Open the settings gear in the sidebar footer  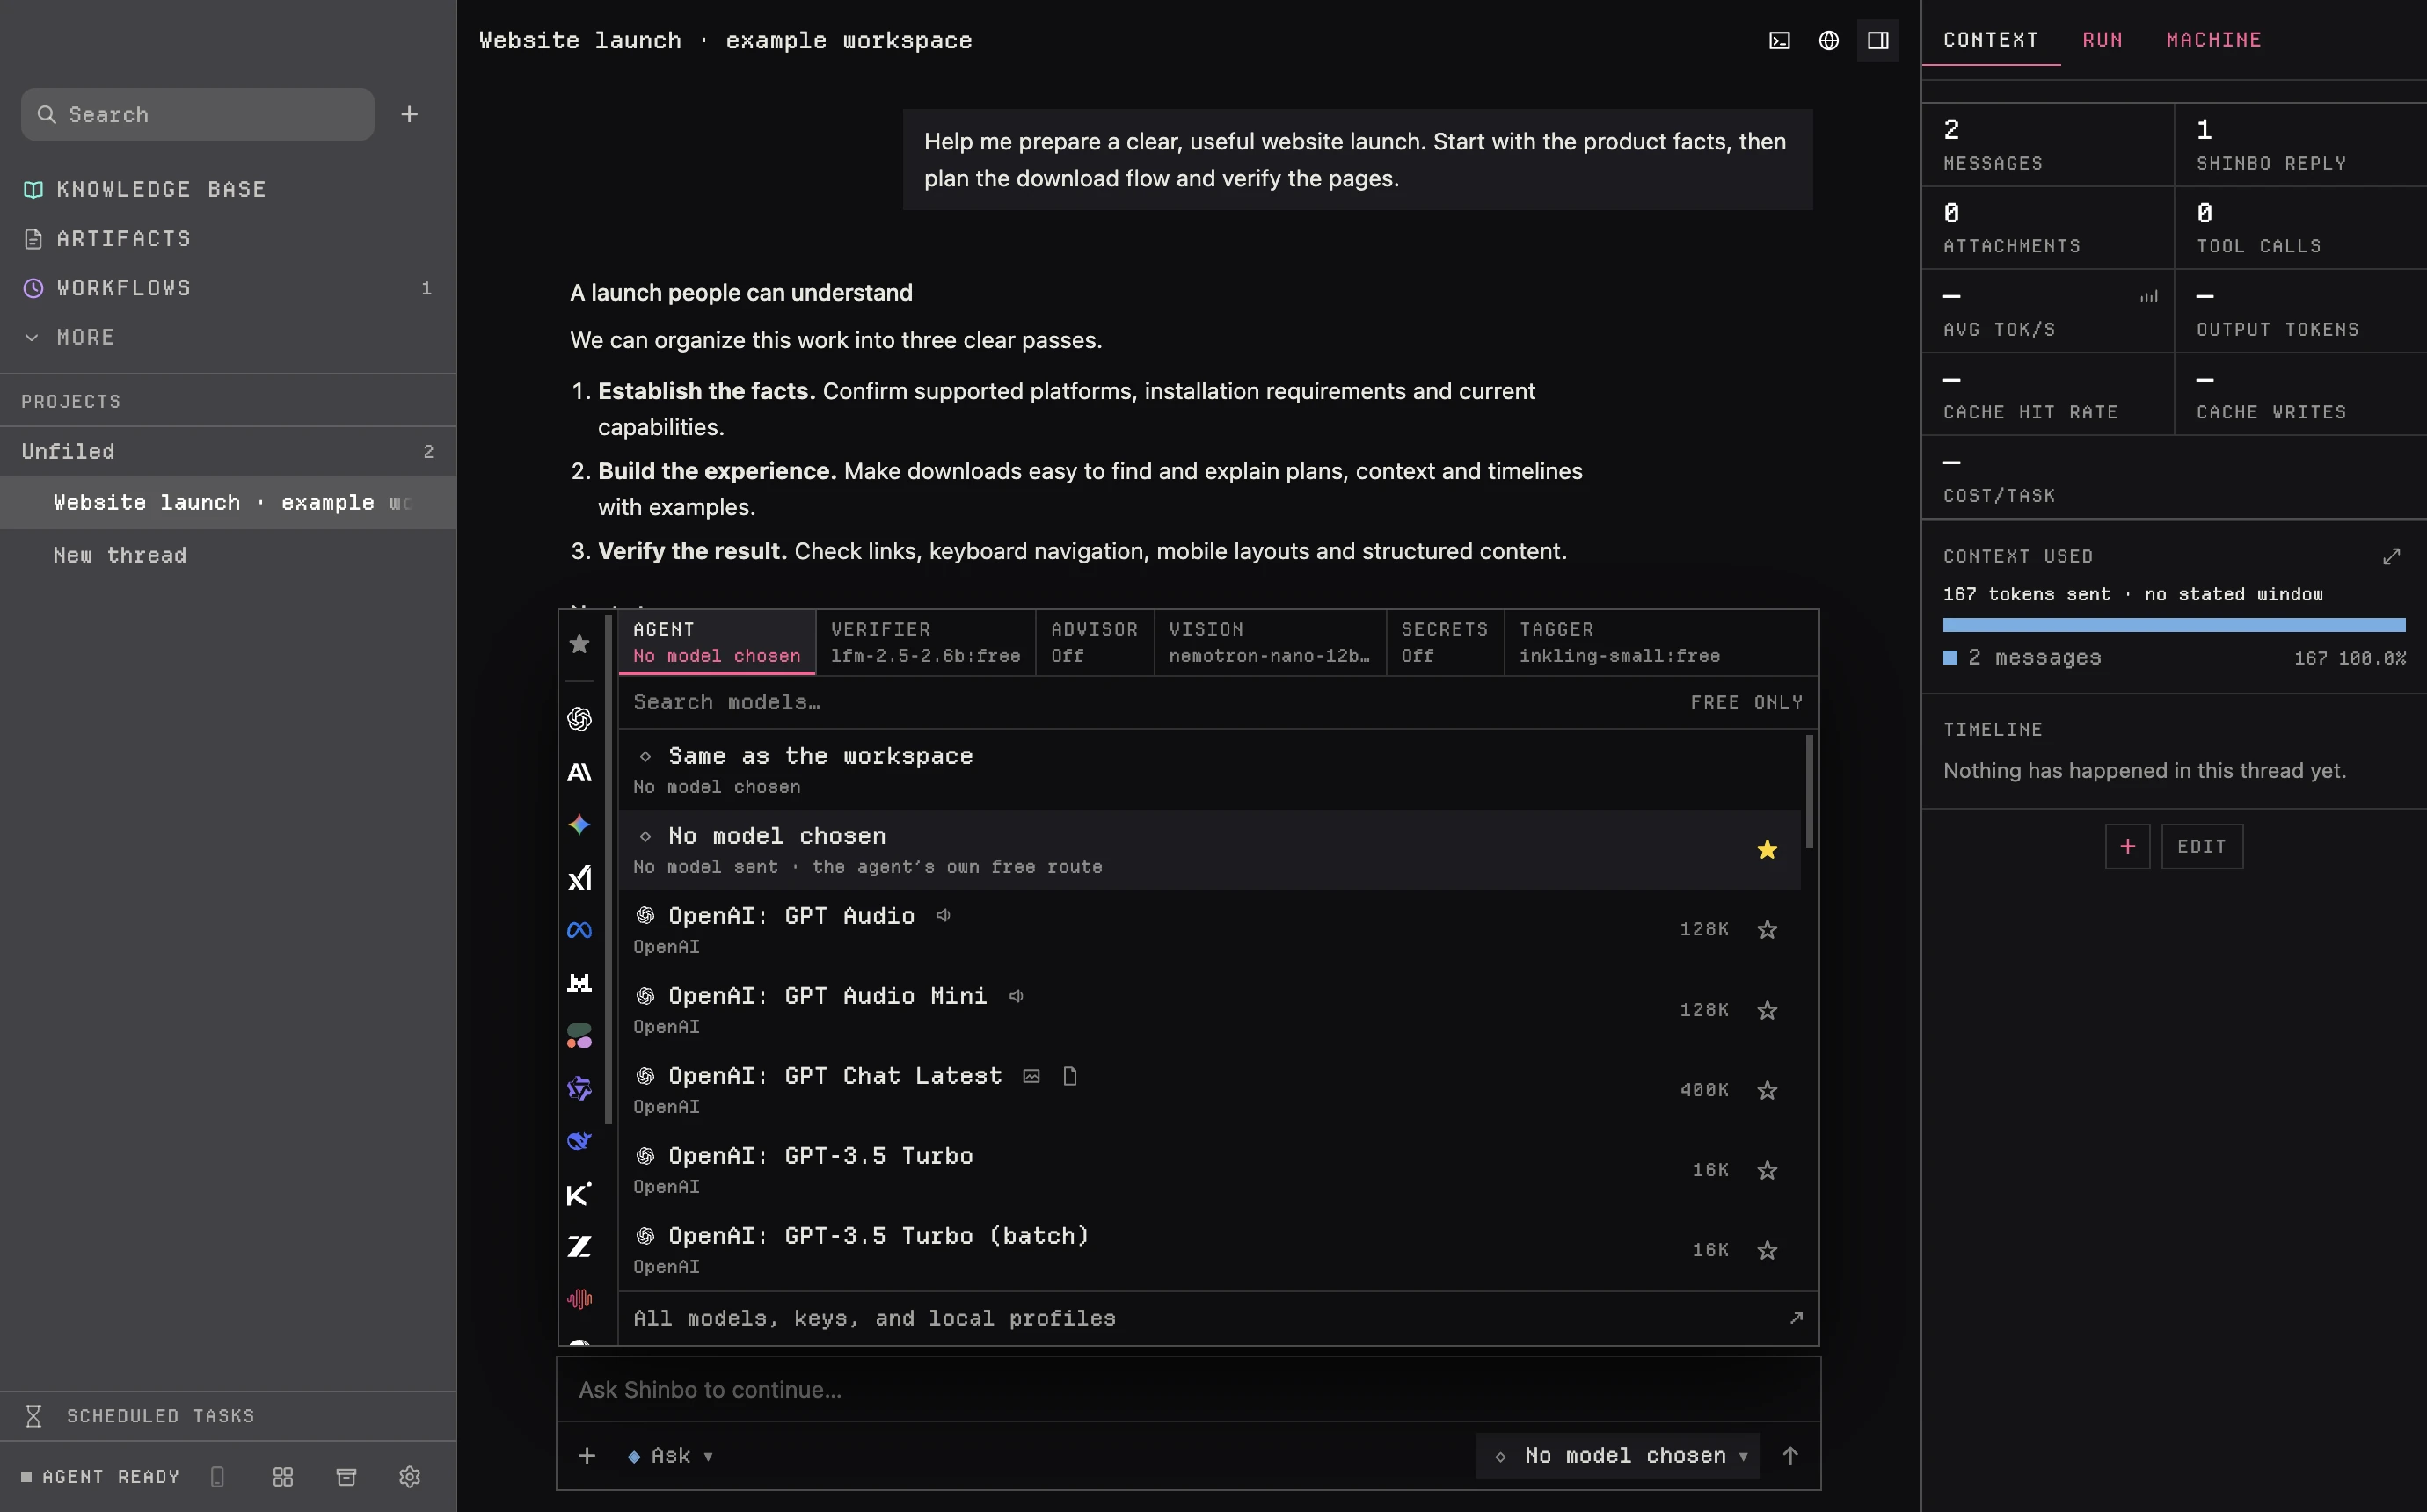click(409, 1476)
